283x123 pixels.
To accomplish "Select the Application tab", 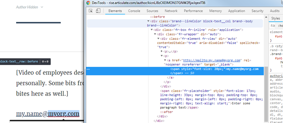I will [x=236, y=11].
